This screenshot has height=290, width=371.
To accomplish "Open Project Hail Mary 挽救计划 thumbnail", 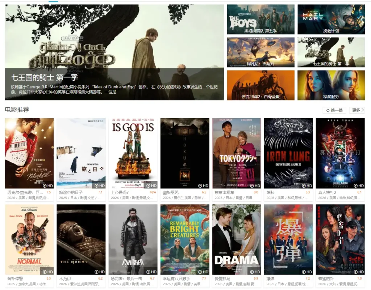I will (x=331, y=20).
